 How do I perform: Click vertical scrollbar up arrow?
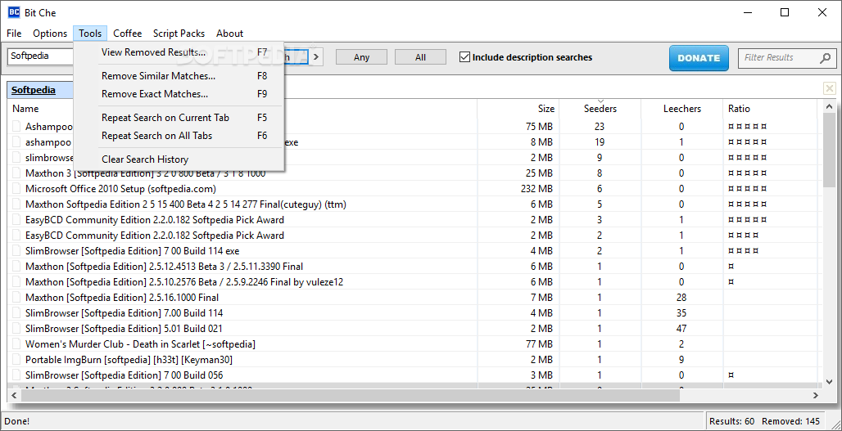(x=829, y=107)
